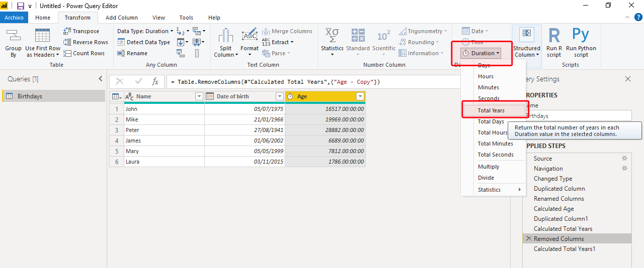Delete the Removed Columns step
The height and width of the screenshot is (268, 644).
(x=528, y=239)
